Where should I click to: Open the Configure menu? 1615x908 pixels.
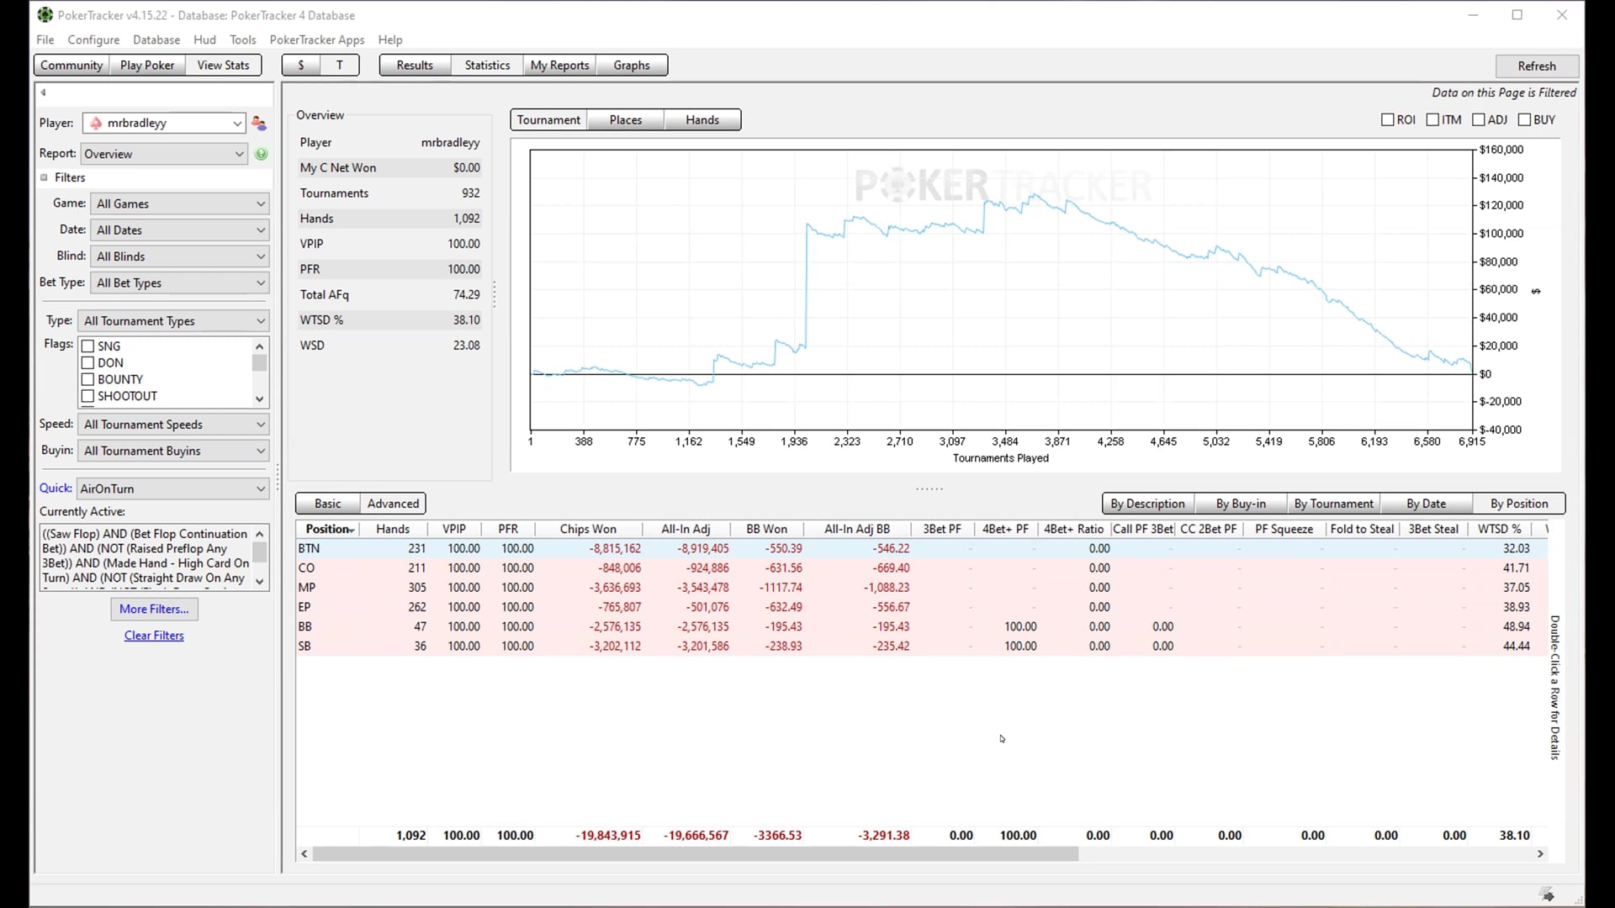coord(93,40)
